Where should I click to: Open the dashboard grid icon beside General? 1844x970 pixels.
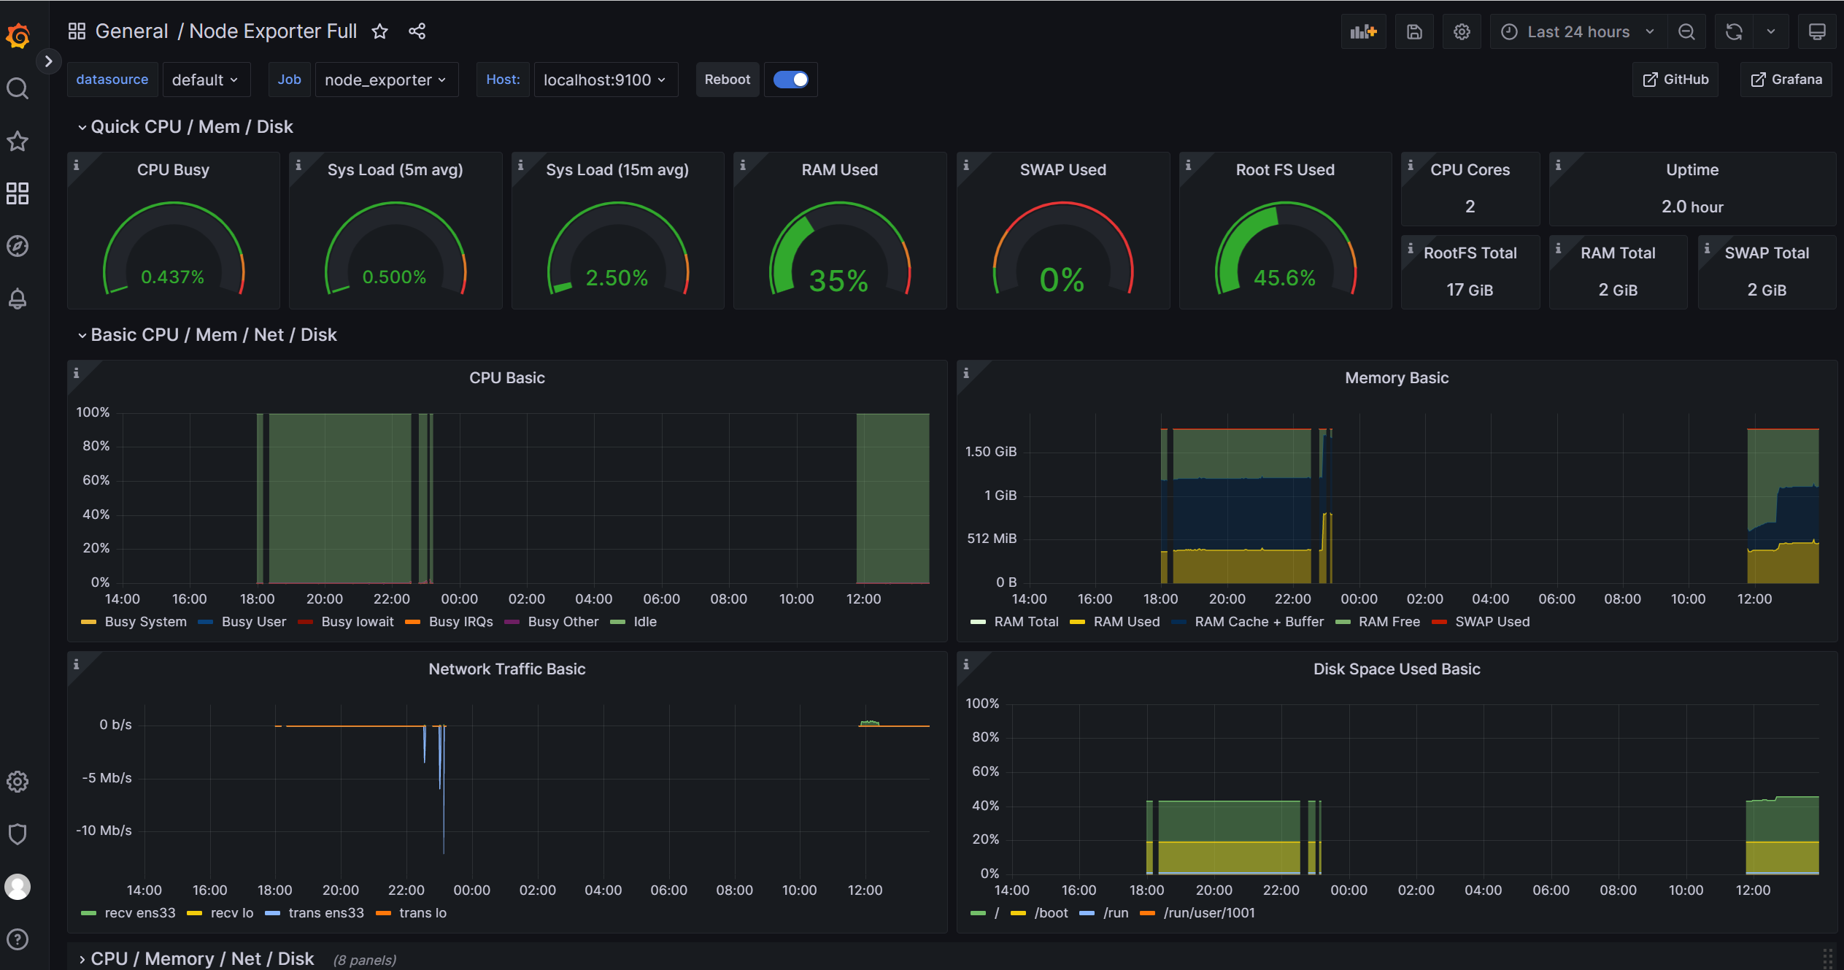(77, 31)
